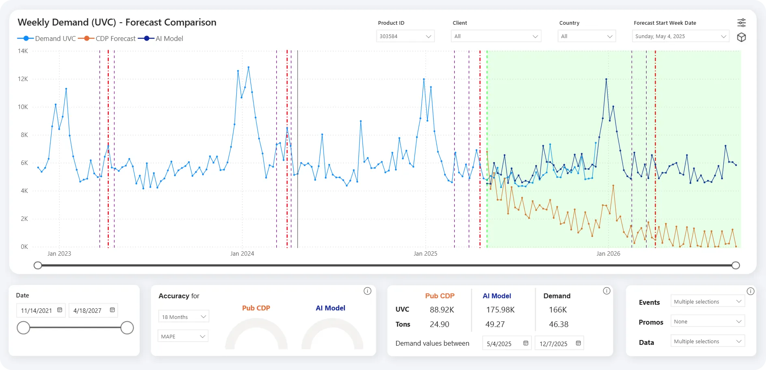Expand the Country filter dropdown
This screenshot has height=370, width=766.
[587, 36]
